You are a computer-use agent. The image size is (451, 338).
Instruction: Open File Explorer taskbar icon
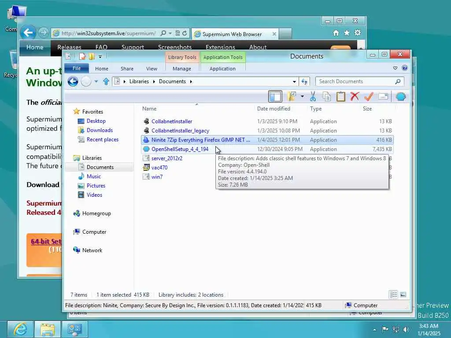[48, 329]
